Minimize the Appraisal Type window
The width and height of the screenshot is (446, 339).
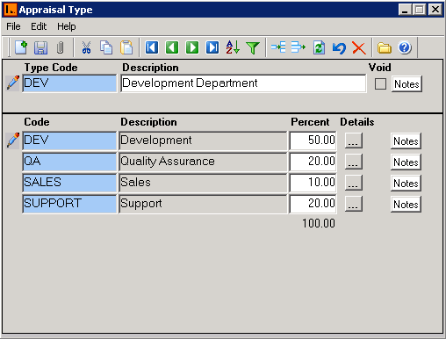[x=405, y=10]
